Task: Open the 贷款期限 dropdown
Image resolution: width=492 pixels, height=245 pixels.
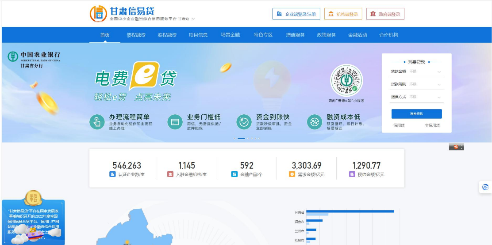Action: tap(416, 84)
